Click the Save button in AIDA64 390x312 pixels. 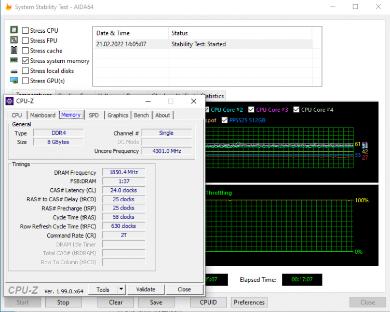click(x=156, y=302)
